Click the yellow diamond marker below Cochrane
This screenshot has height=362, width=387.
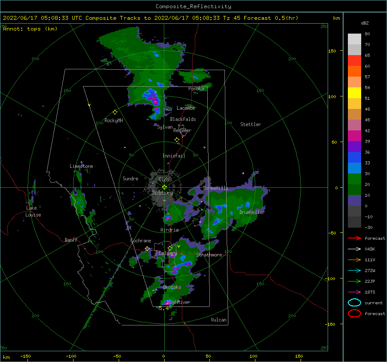147,249
